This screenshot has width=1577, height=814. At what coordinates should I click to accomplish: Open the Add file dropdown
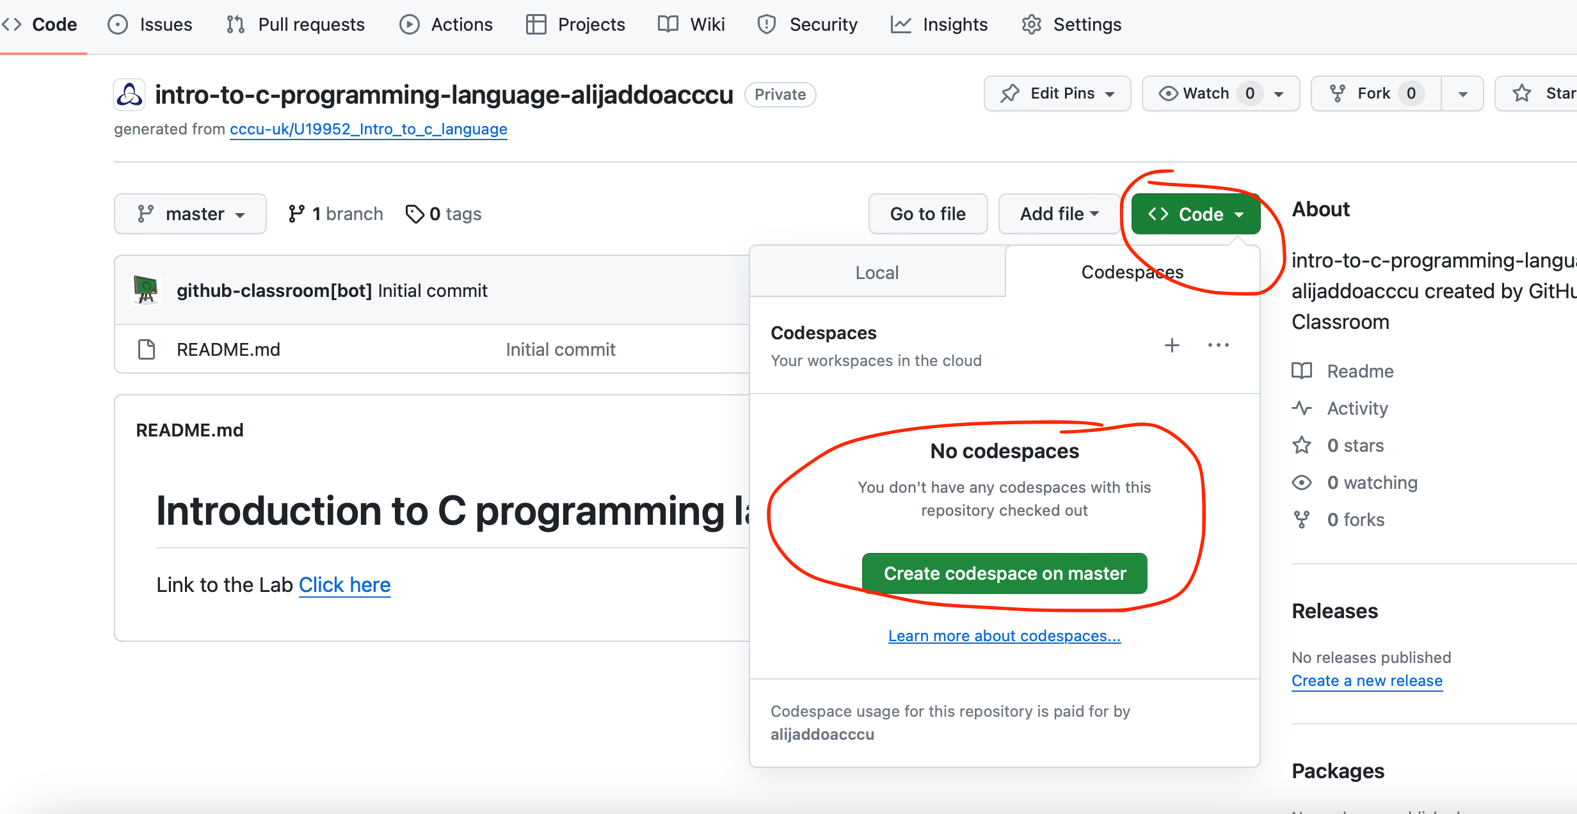(1059, 214)
